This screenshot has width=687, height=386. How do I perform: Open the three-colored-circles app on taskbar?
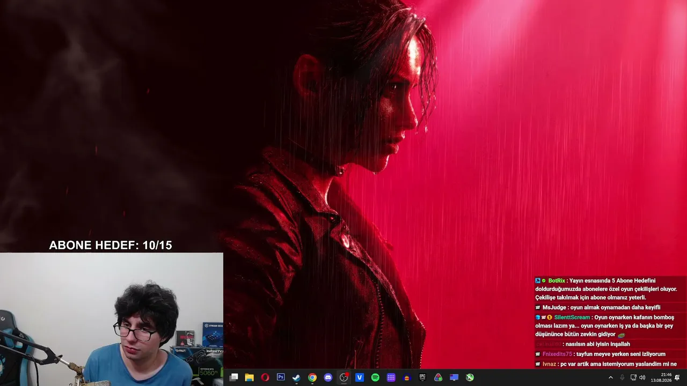point(438,377)
